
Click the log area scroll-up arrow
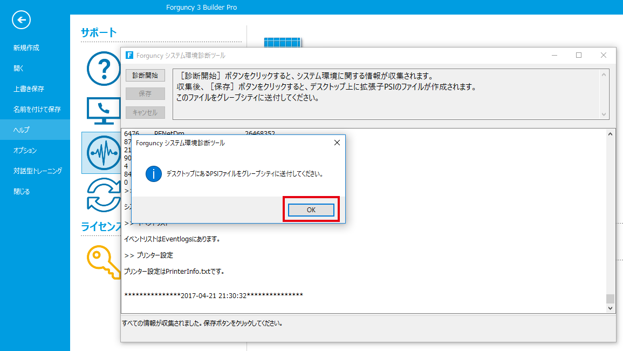tap(610, 134)
